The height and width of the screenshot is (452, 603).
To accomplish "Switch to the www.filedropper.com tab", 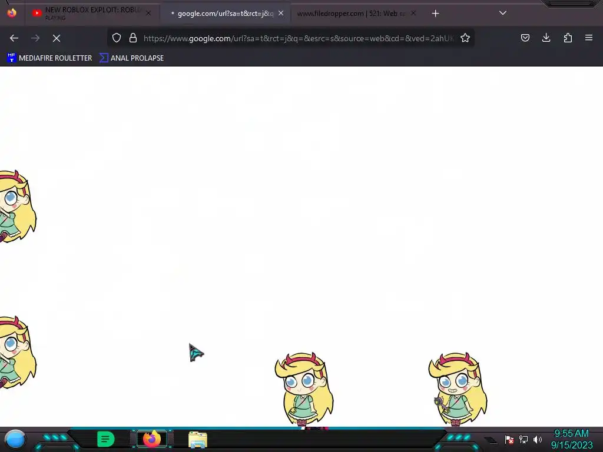I will tap(351, 14).
